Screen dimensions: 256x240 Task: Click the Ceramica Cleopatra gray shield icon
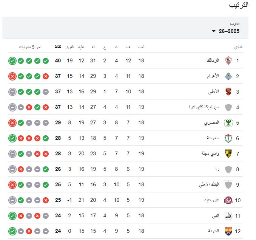[228, 107]
